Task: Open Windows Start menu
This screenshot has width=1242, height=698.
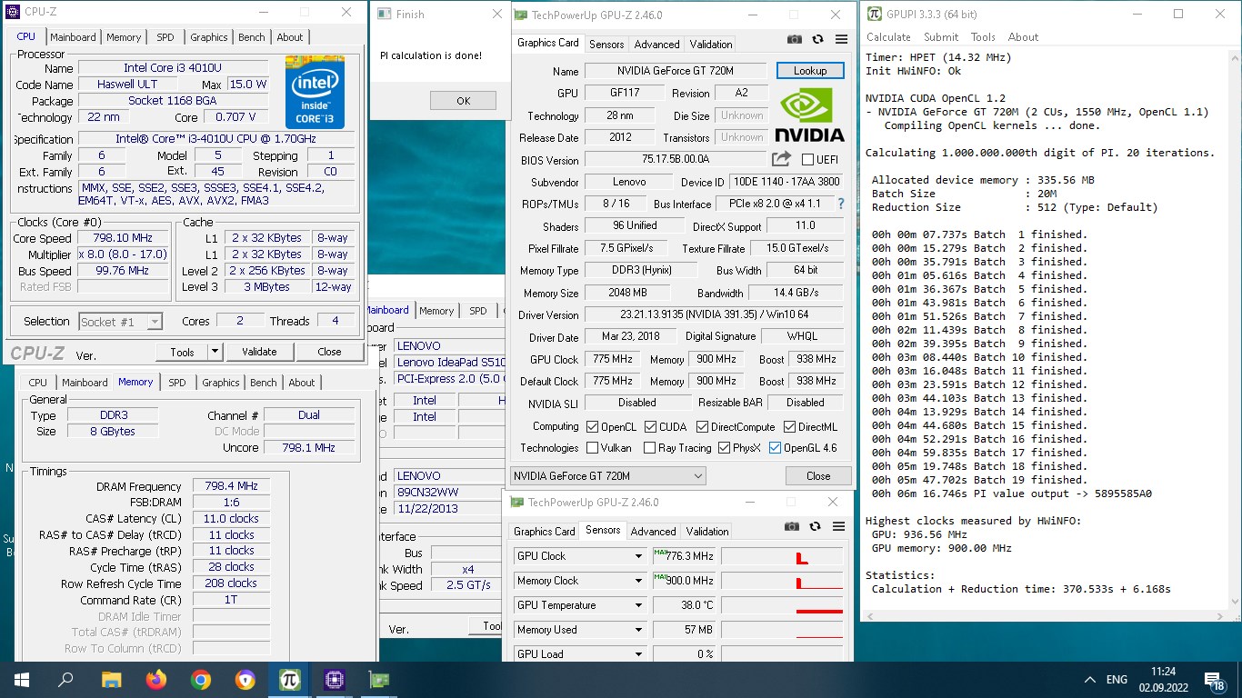Action: [x=21, y=679]
